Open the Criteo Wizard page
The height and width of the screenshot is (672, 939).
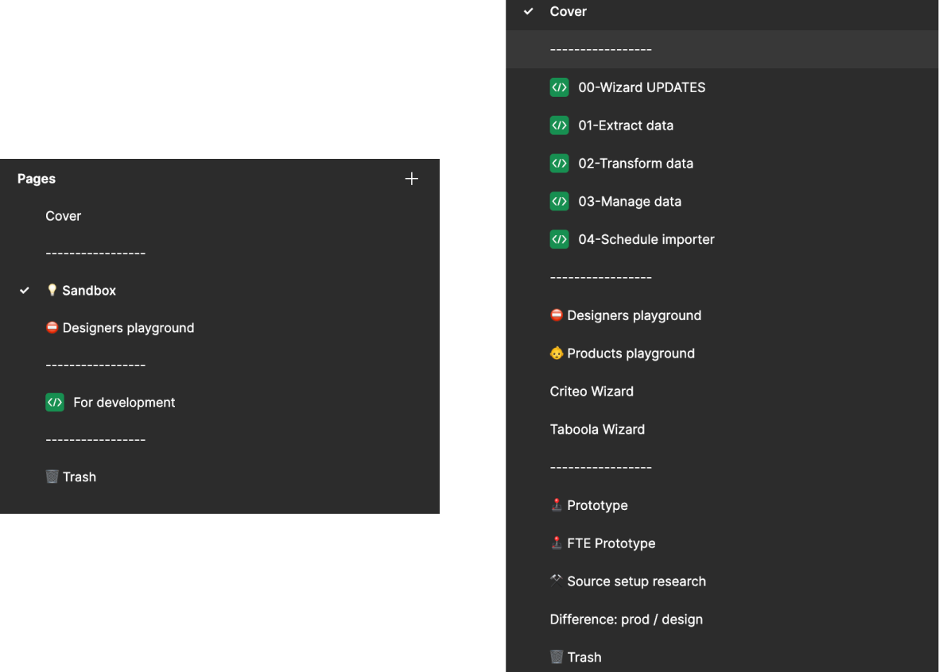(592, 391)
